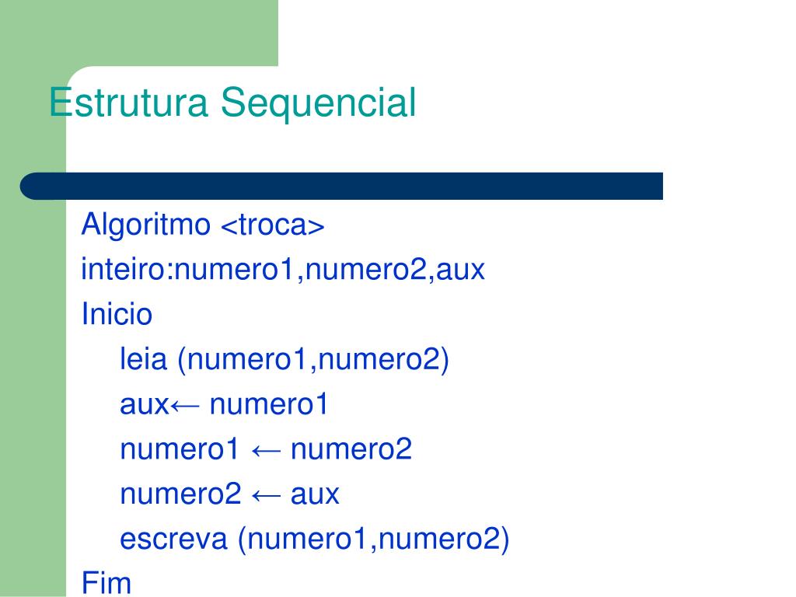Click the word 'Inicio'
The height and width of the screenshot is (597, 796).
pyautogui.click(x=117, y=314)
